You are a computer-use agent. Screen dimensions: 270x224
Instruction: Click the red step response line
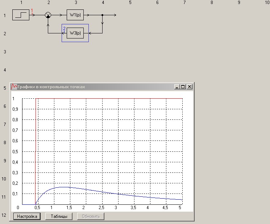coord(109,99)
